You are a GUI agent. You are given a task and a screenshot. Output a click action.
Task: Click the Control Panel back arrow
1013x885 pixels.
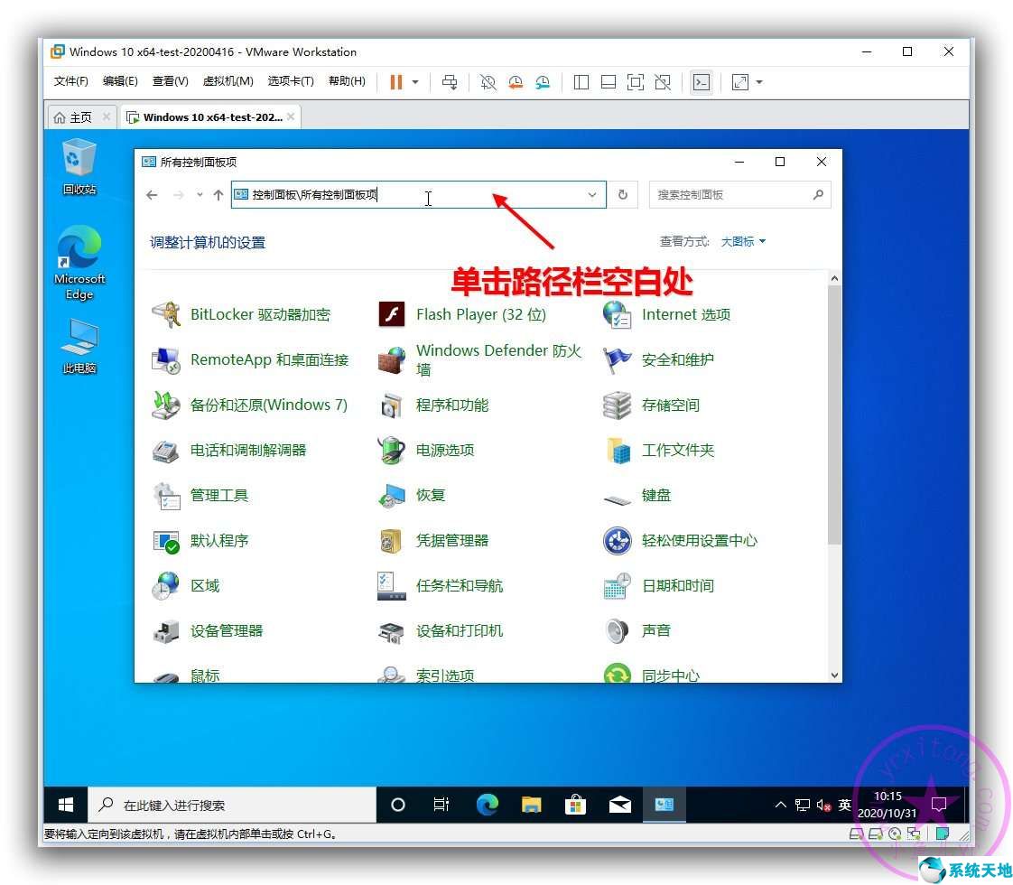click(152, 194)
